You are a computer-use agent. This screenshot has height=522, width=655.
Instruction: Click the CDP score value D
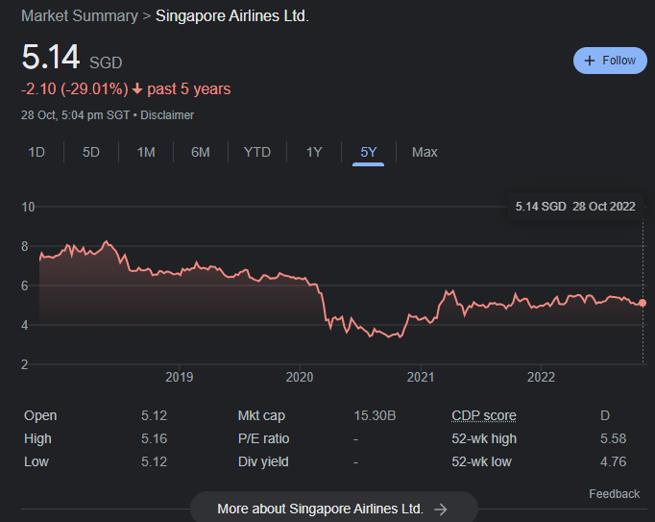pyautogui.click(x=605, y=415)
